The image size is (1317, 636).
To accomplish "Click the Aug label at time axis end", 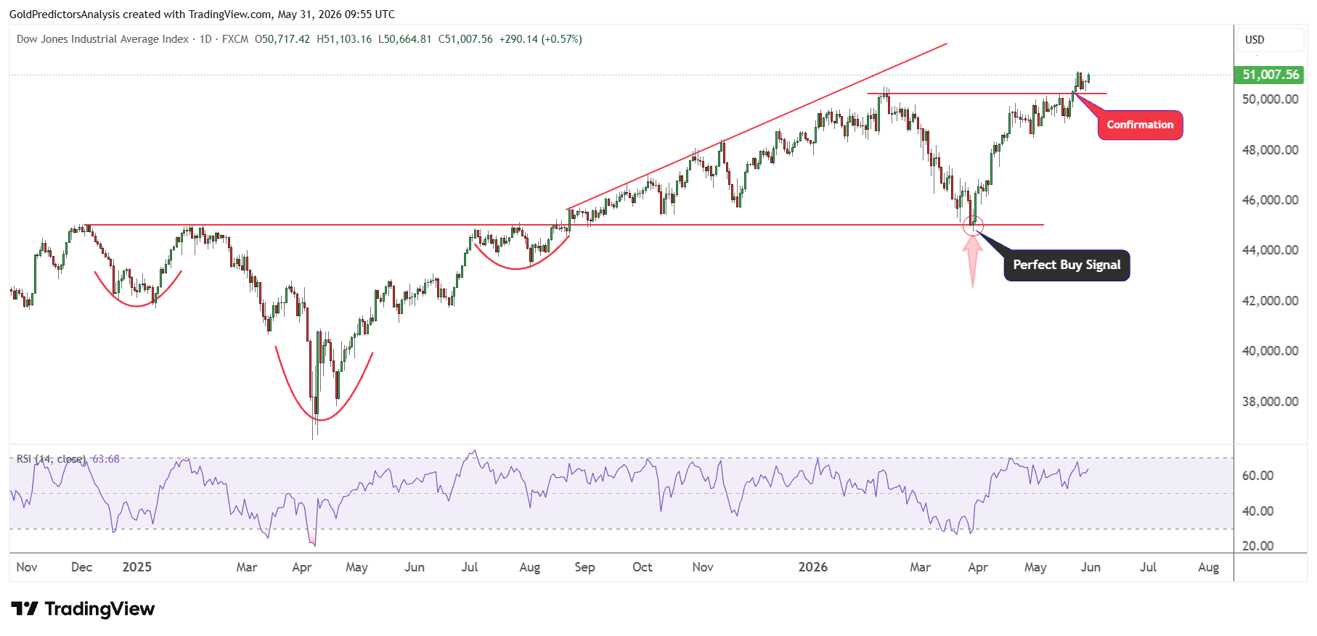I will click(1208, 567).
